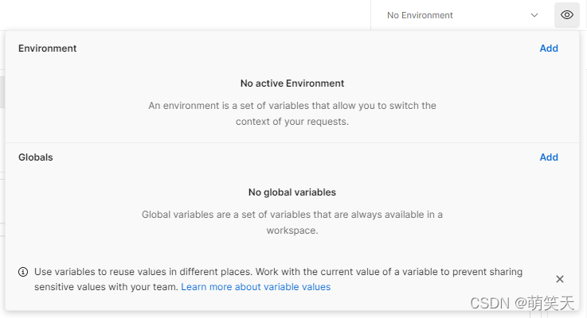
Task: Click the CSDN watermark text
Action: (x=522, y=303)
